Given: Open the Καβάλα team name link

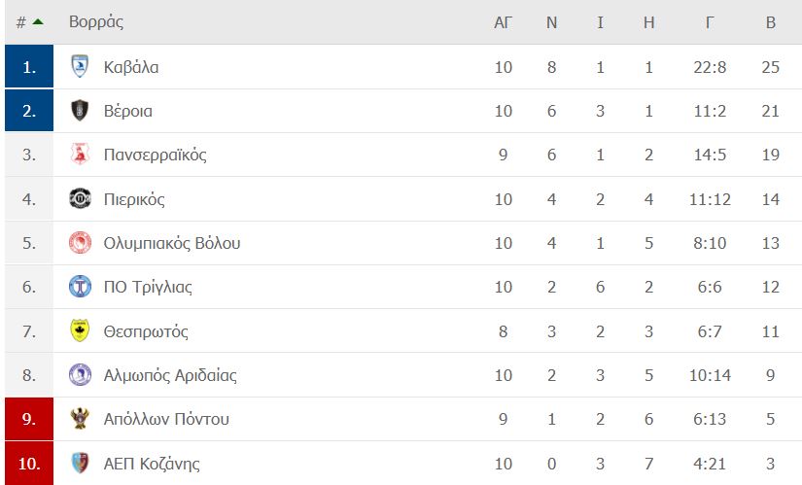Looking at the screenshot, I should pyautogui.click(x=131, y=67).
